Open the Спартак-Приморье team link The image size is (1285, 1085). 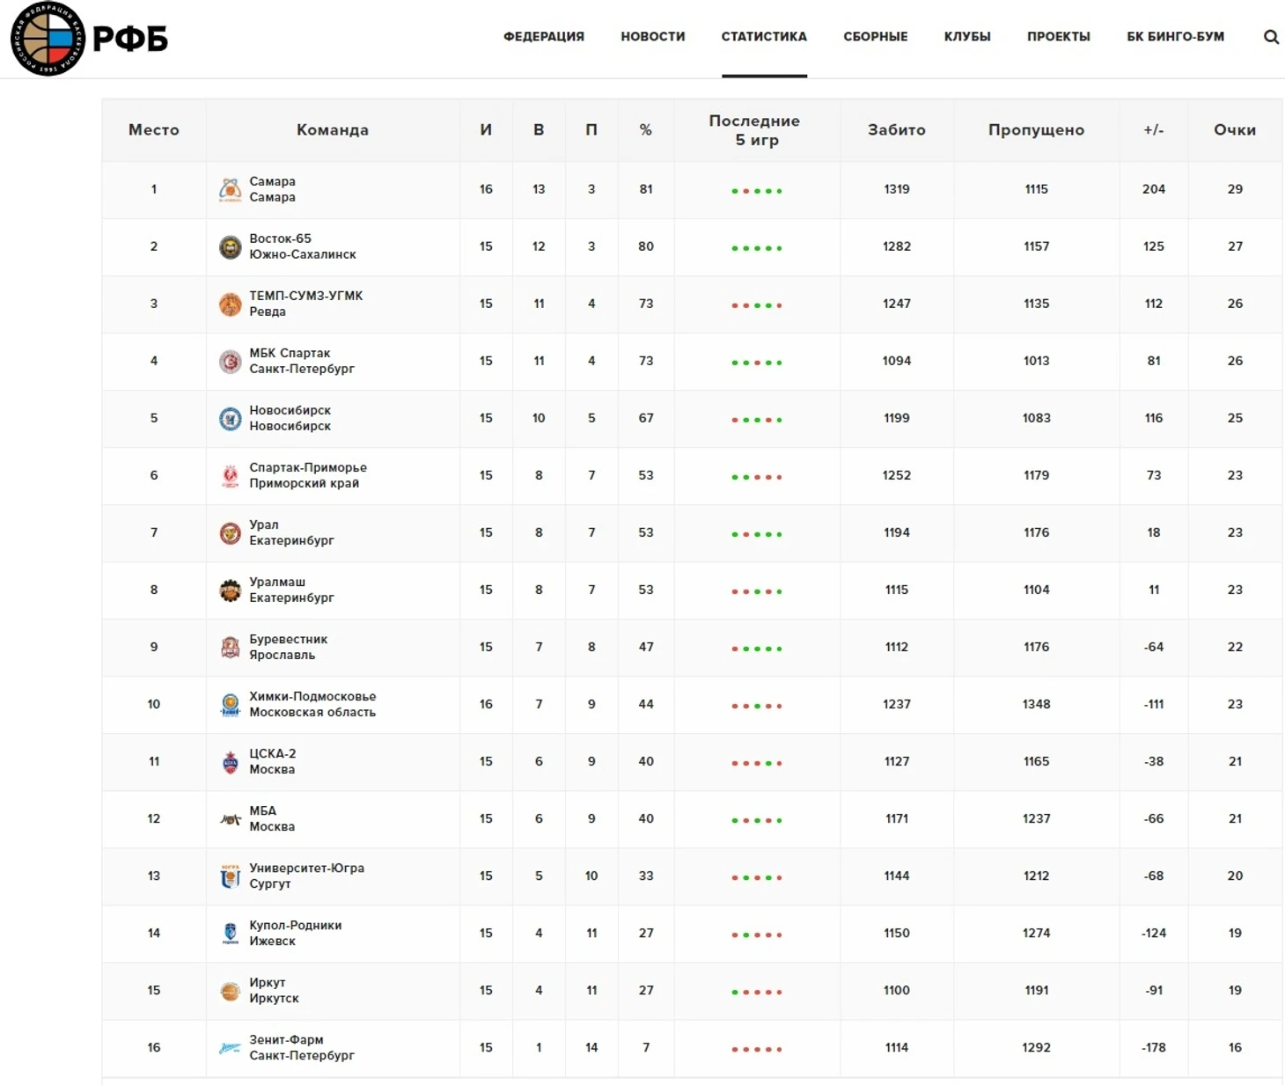(x=308, y=475)
